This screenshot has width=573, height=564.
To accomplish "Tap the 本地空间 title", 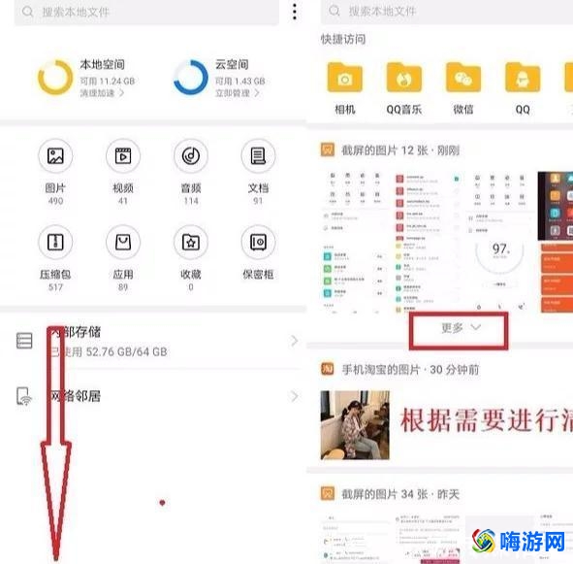I will pos(103,64).
